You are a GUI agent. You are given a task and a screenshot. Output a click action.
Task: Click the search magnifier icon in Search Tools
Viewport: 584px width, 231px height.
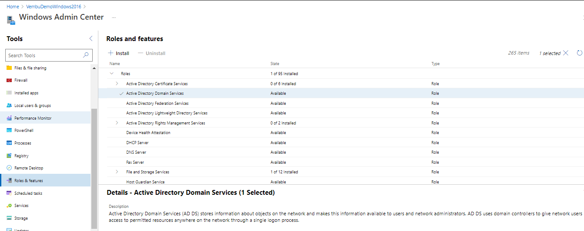click(x=86, y=55)
